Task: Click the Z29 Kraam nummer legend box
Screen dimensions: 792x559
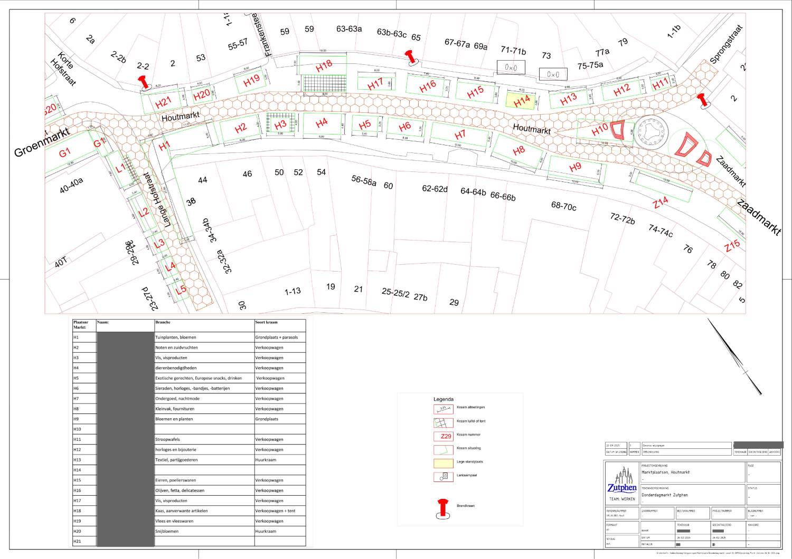Action: [x=443, y=436]
